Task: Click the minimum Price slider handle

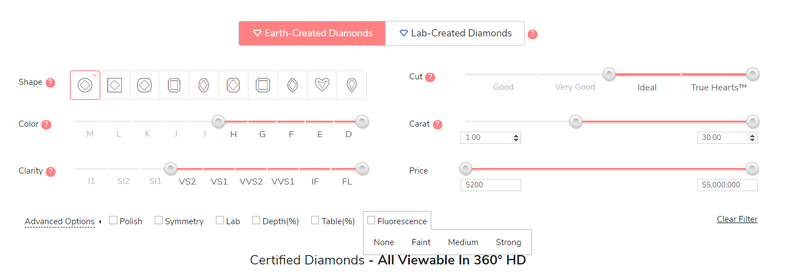Action: pyautogui.click(x=465, y=169)
